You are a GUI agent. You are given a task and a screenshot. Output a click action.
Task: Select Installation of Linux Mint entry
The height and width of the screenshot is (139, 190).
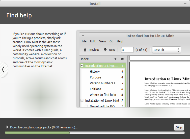point(102,101)
